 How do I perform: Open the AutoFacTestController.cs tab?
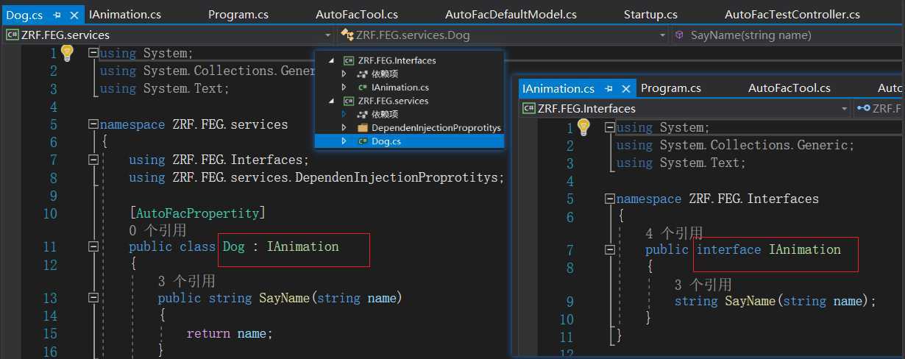(x=792, y=14)
